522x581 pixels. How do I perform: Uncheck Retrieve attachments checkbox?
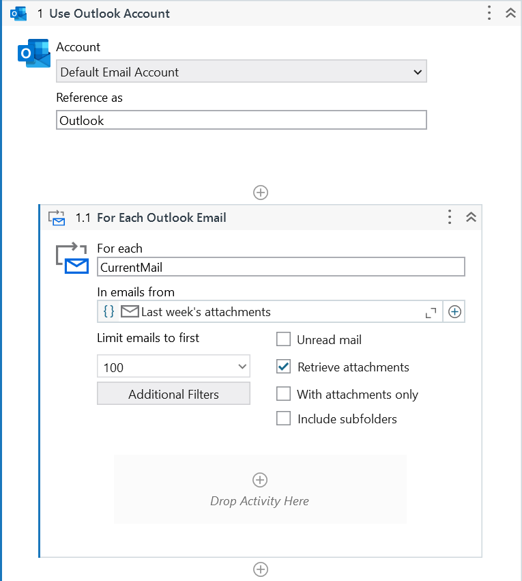284,367
